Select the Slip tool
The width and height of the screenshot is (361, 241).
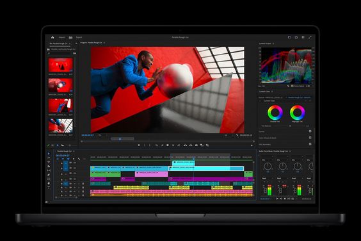49,170
